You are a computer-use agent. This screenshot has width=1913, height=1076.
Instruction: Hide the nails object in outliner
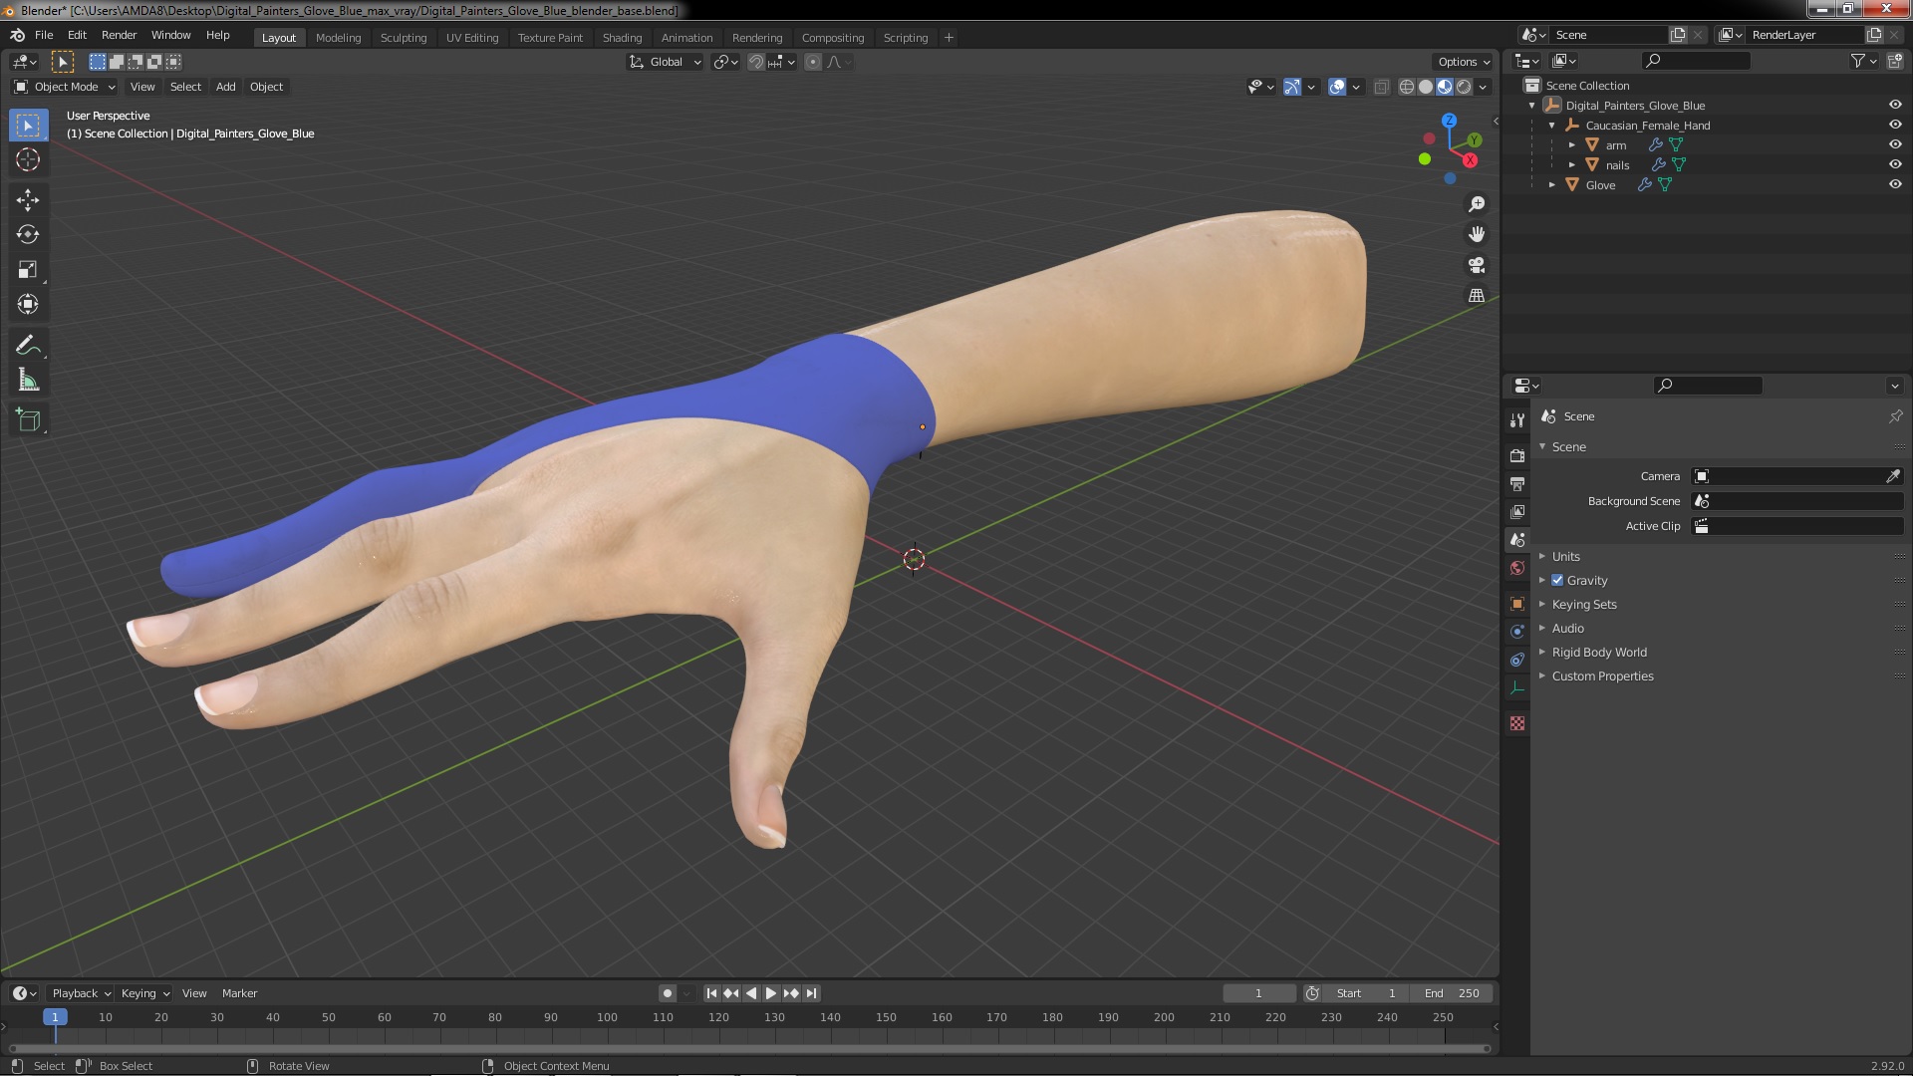[x=1895, y=164]
